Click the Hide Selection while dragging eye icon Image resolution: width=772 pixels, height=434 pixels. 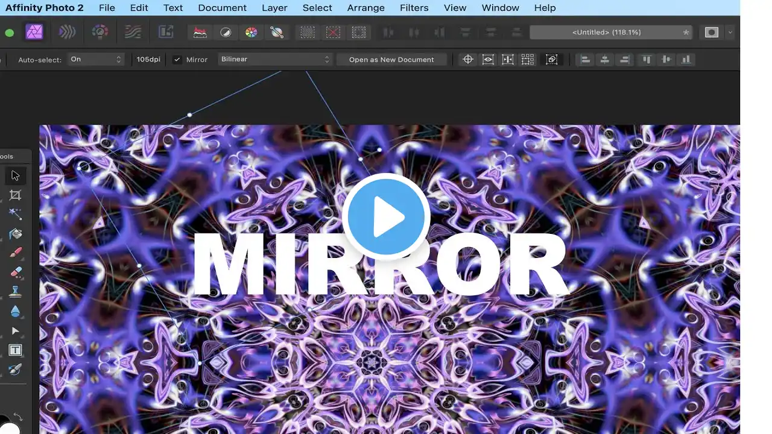point(488,59)
